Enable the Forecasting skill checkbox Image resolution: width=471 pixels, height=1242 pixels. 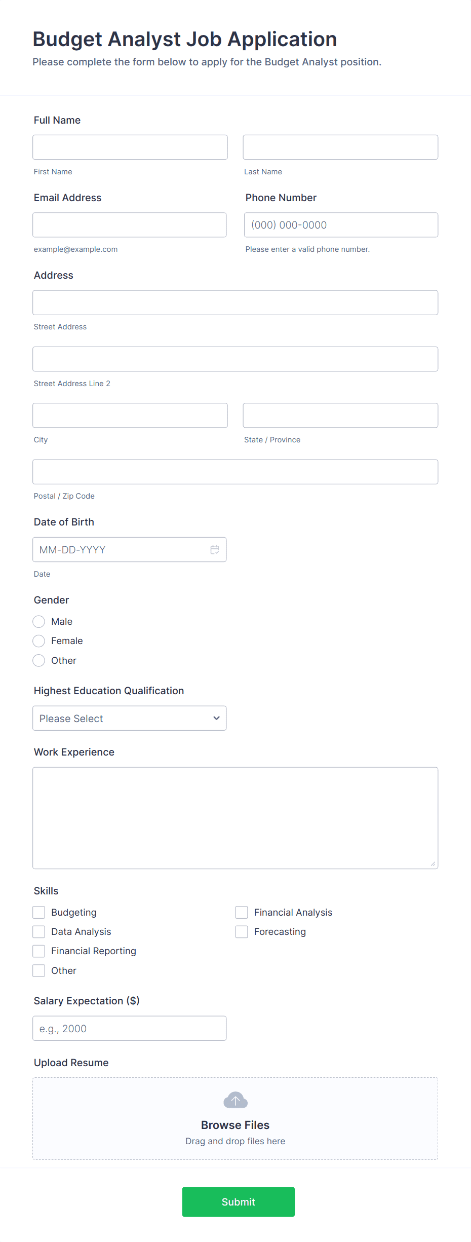(x=242, y=932)
